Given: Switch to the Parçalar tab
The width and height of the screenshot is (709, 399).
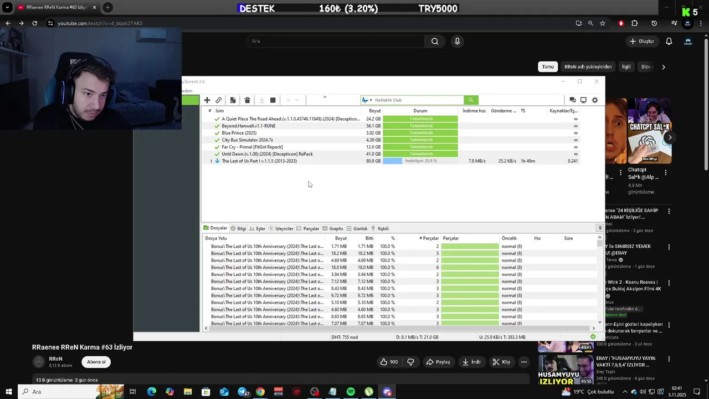Looking at the screenshot, I should click(x=307, y=228).
